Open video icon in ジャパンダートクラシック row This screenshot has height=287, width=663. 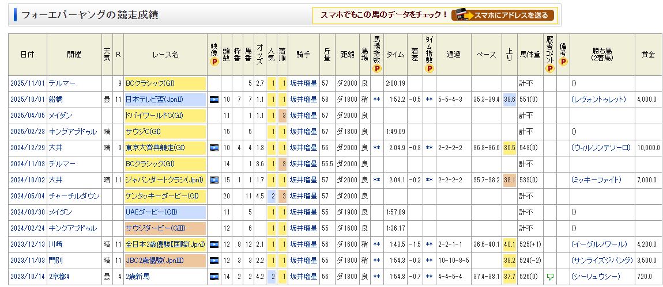click(214, 180)
